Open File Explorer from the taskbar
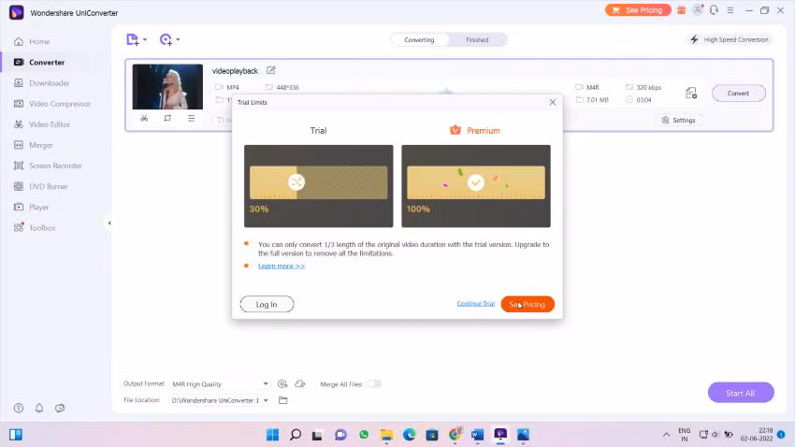Image resolution: width=795 pixels, height=447 pixels. [x=387, y=435]
